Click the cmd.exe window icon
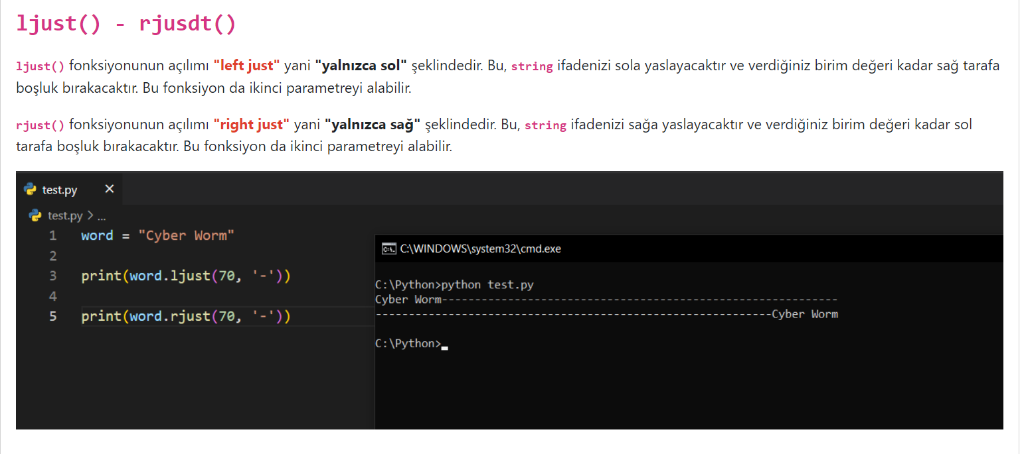The height and width of the screenshot is (454, 1020). point(388,249)
